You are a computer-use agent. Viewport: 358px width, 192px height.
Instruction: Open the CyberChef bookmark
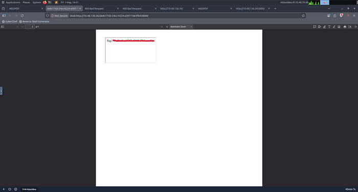tap(10, 21)
